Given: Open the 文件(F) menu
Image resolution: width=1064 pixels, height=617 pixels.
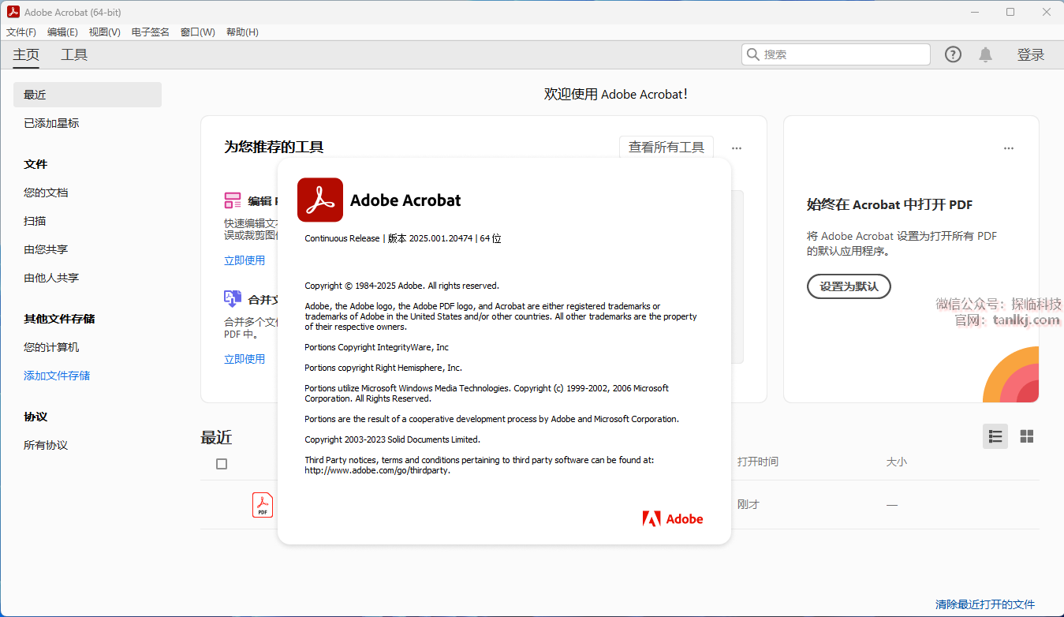Looking at the screenshot, I should pos(21,32).
